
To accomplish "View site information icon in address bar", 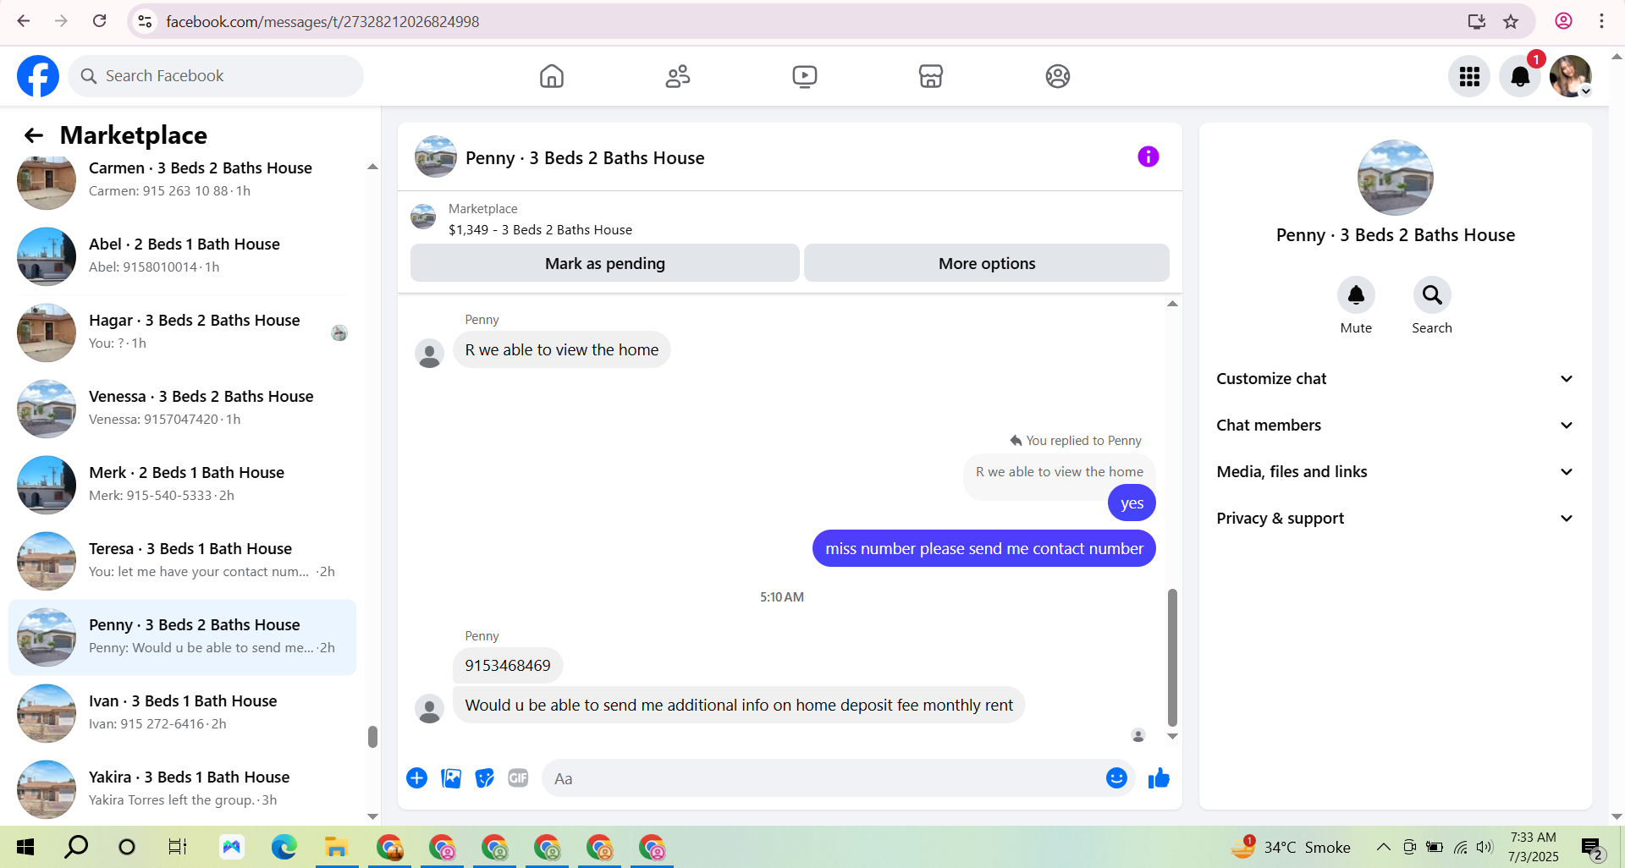I will pyautogui.click(x=146, y=21).
